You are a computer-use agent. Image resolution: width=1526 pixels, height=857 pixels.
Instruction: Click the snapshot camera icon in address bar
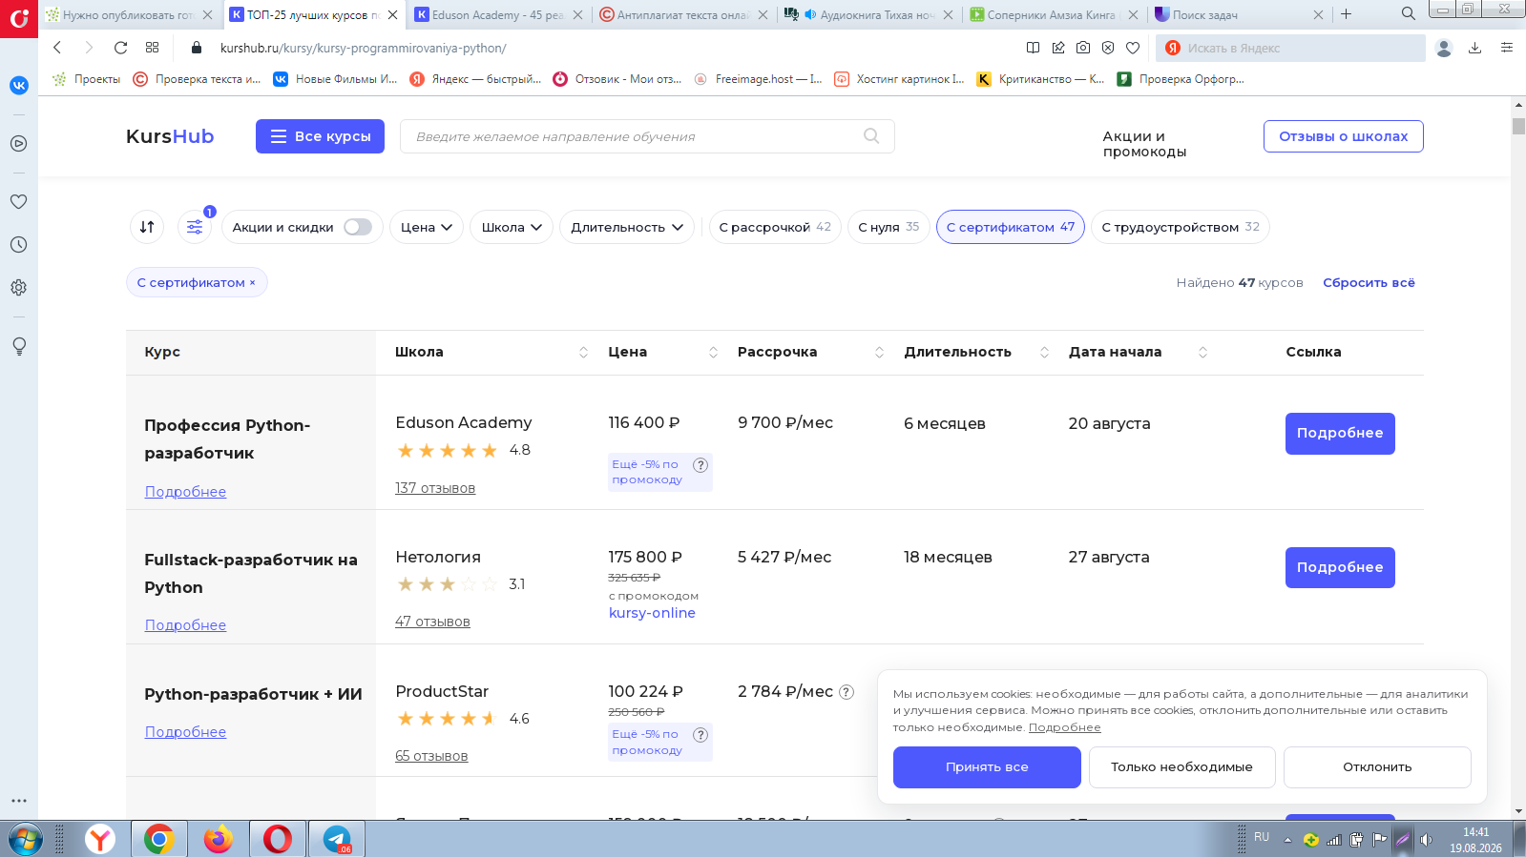1083,48
